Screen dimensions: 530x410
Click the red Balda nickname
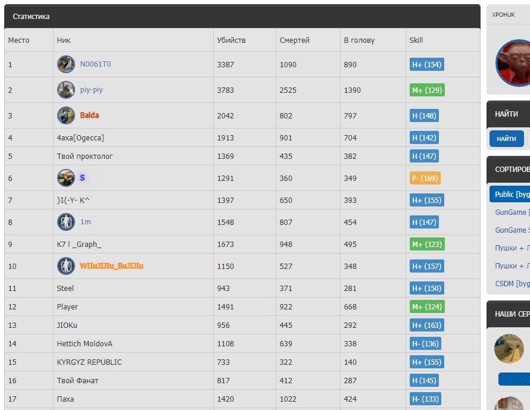89,115
